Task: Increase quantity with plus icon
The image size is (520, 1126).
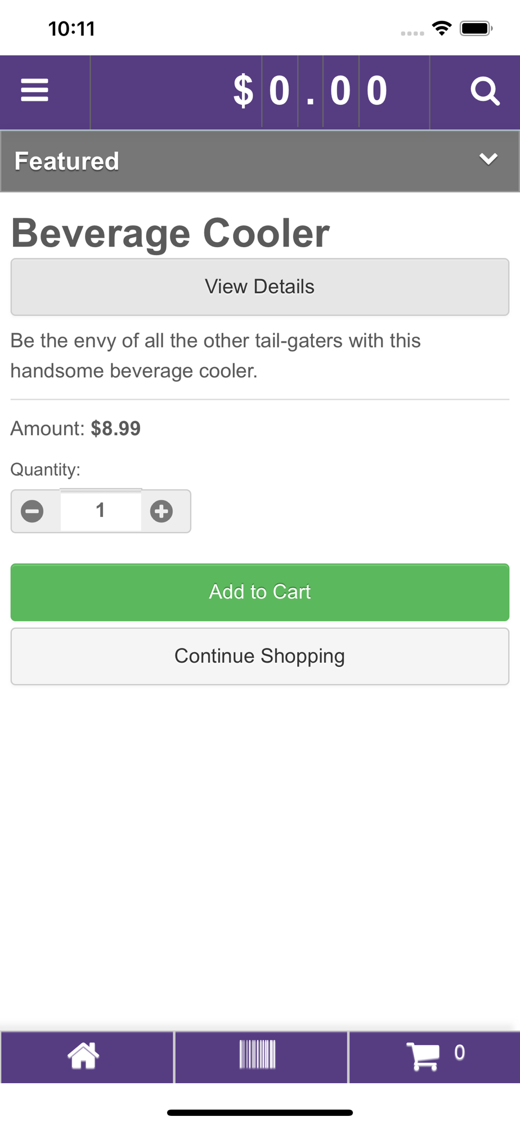Action: [x=162, y=511]
